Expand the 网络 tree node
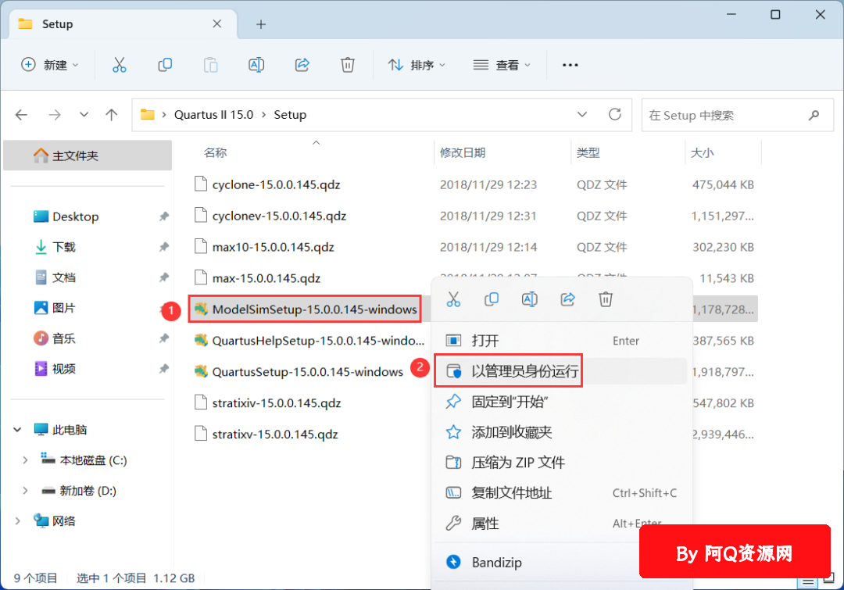Screen dimensions: 844x590 coord(17,521)
